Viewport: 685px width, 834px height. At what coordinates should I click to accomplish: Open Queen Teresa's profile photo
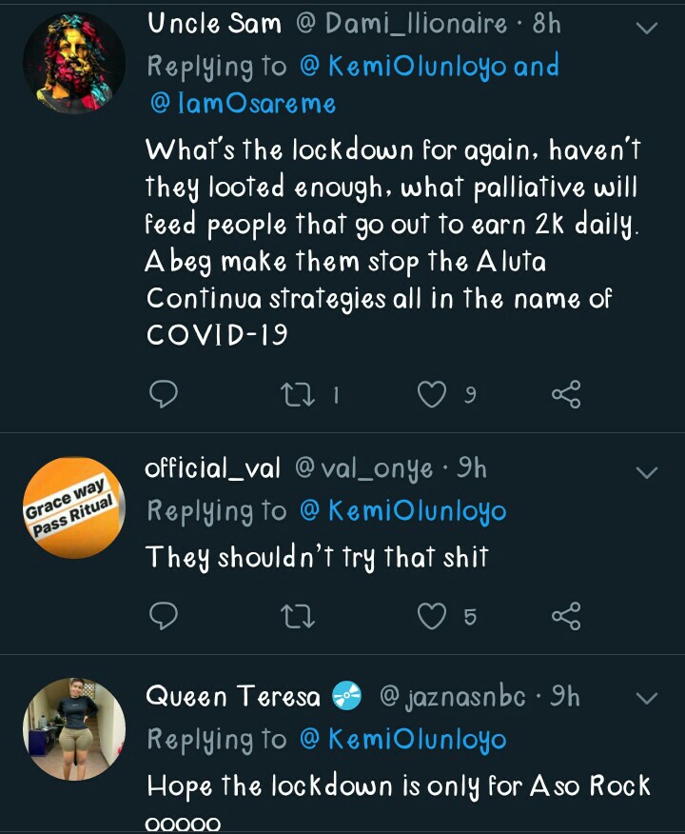[74, 728]
